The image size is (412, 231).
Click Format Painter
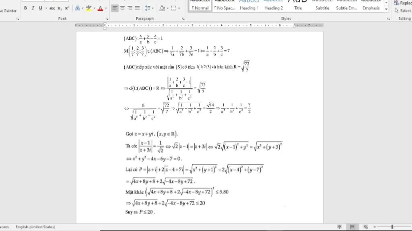[8, 11]
